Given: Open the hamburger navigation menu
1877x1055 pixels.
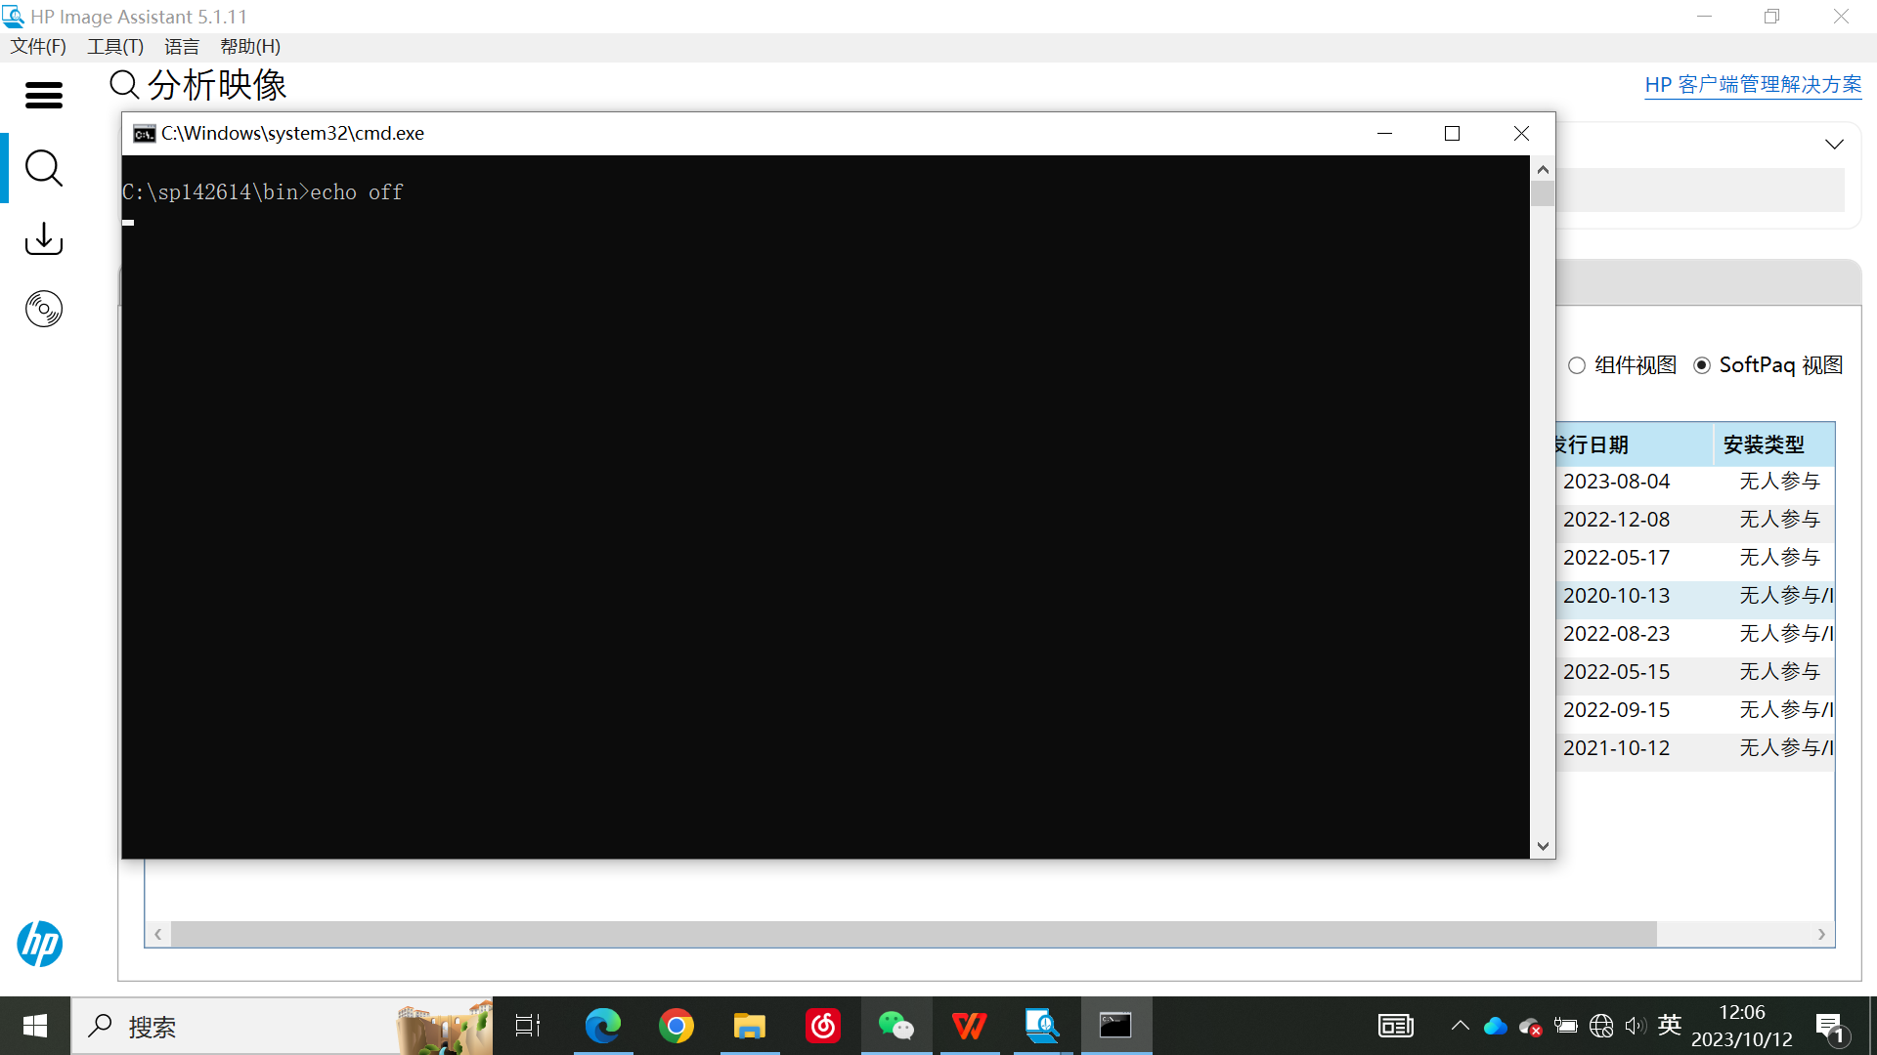Looking at the screenshot, I should click(43, 95).
